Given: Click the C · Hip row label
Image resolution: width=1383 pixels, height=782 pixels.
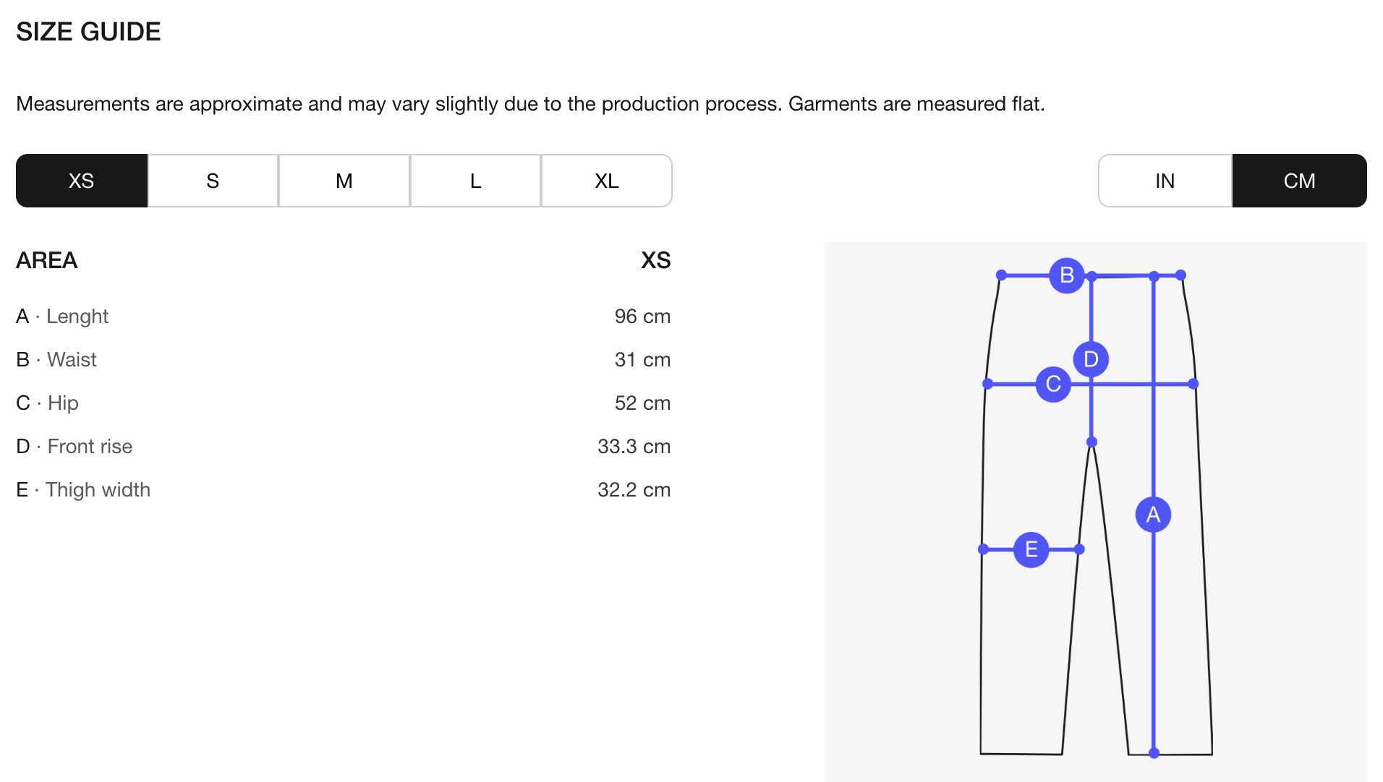Looking at the screenshot, I should [48, 403].
